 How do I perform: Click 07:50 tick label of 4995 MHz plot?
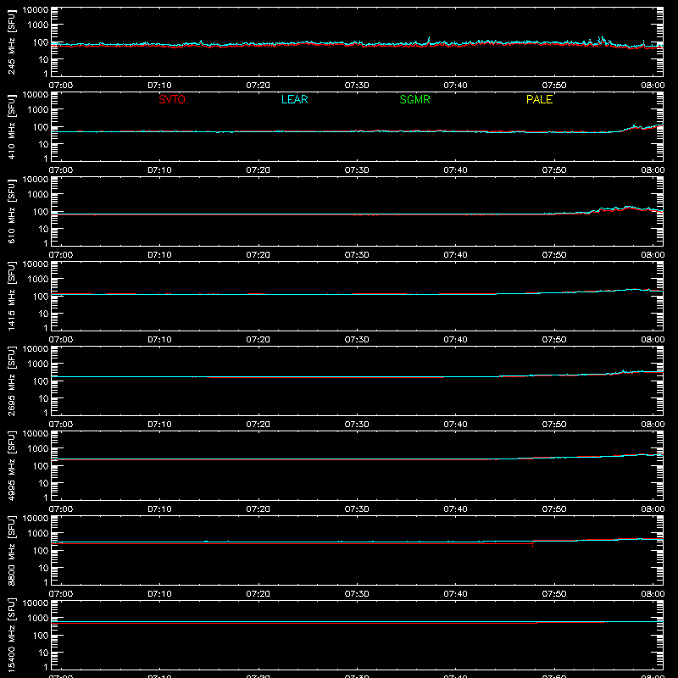(554, 509)
